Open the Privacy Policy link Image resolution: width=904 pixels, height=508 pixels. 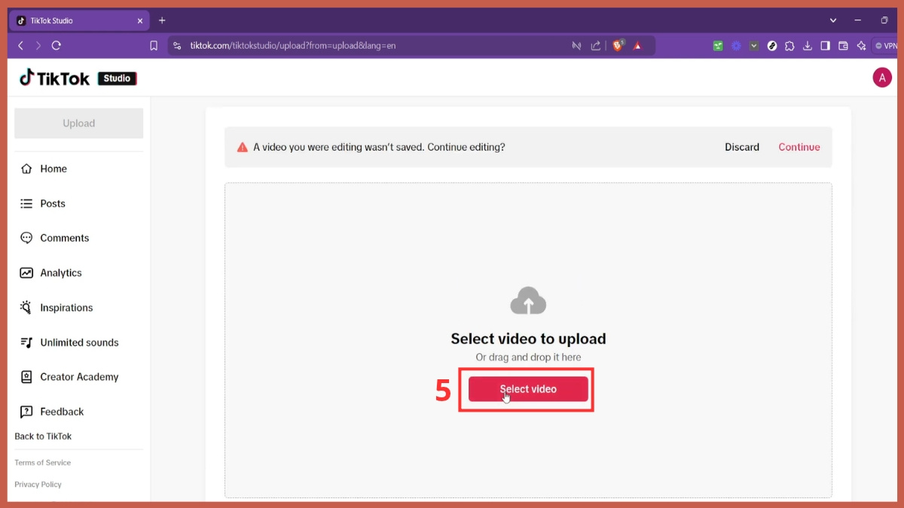click(38, 485)
